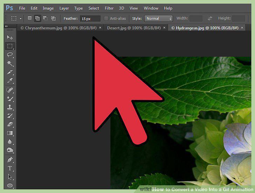Image resolution: width=255 pixels, height=193 pixels.
Task: Open the tool preset picker arrow
Action: (x=21, y=19)
